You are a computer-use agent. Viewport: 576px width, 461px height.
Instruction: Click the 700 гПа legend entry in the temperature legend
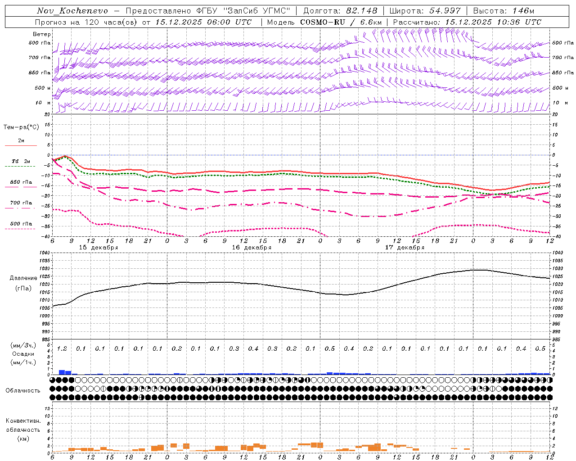(x=21, y=203)
